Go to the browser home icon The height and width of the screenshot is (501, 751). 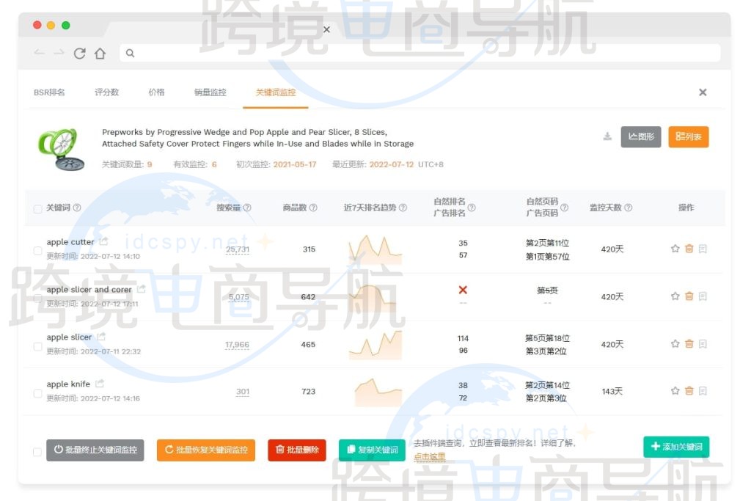pos(100,53)
